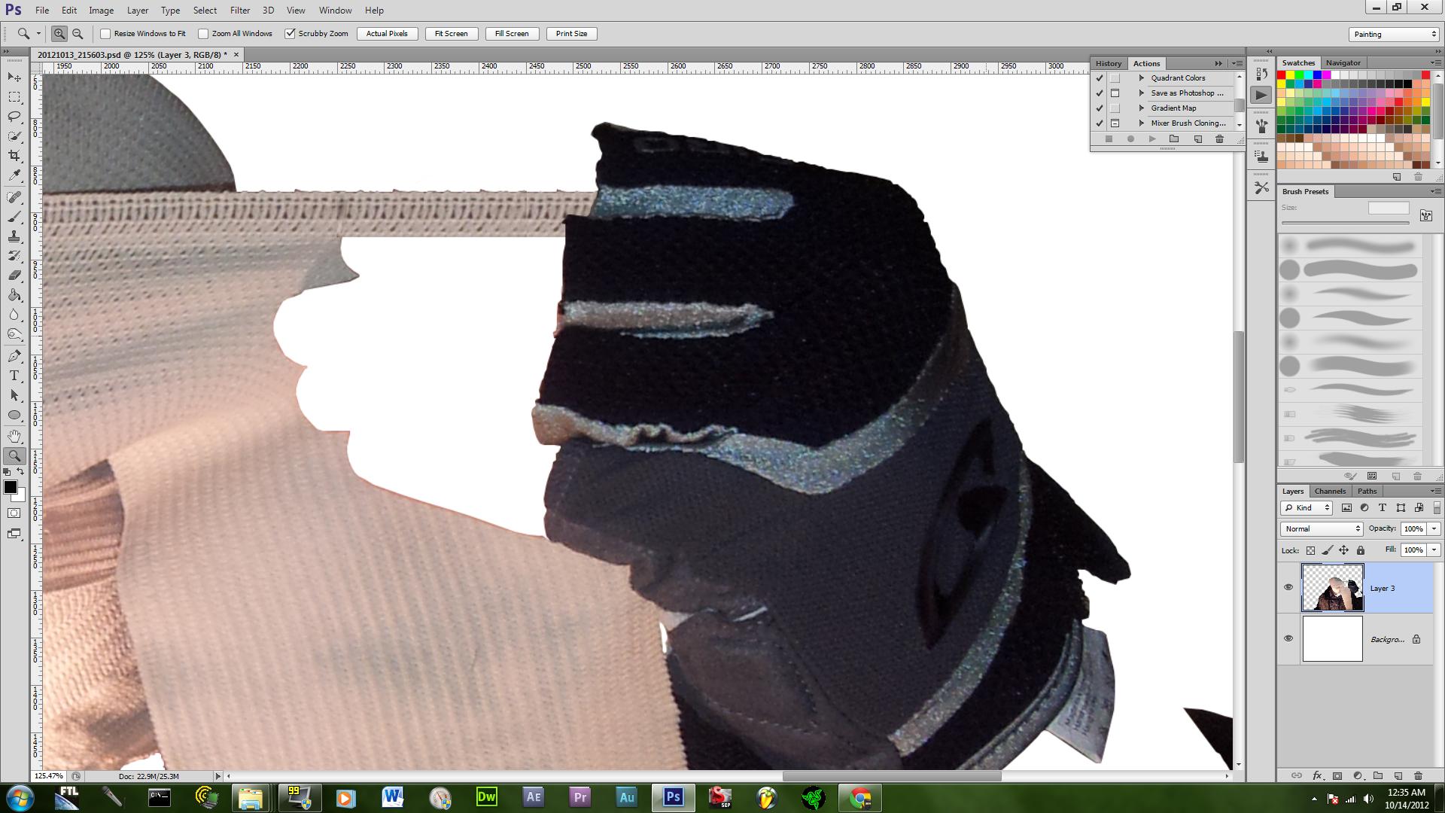This screenshot has height=813, width=1445.
Task: Click the Fit Screen button
Action: click(x=451, y=34)
